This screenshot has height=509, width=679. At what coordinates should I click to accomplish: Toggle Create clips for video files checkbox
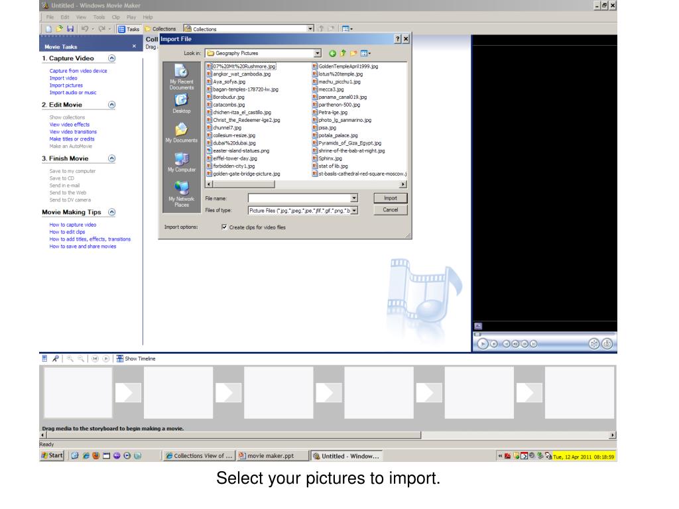[x=224, y=227]
